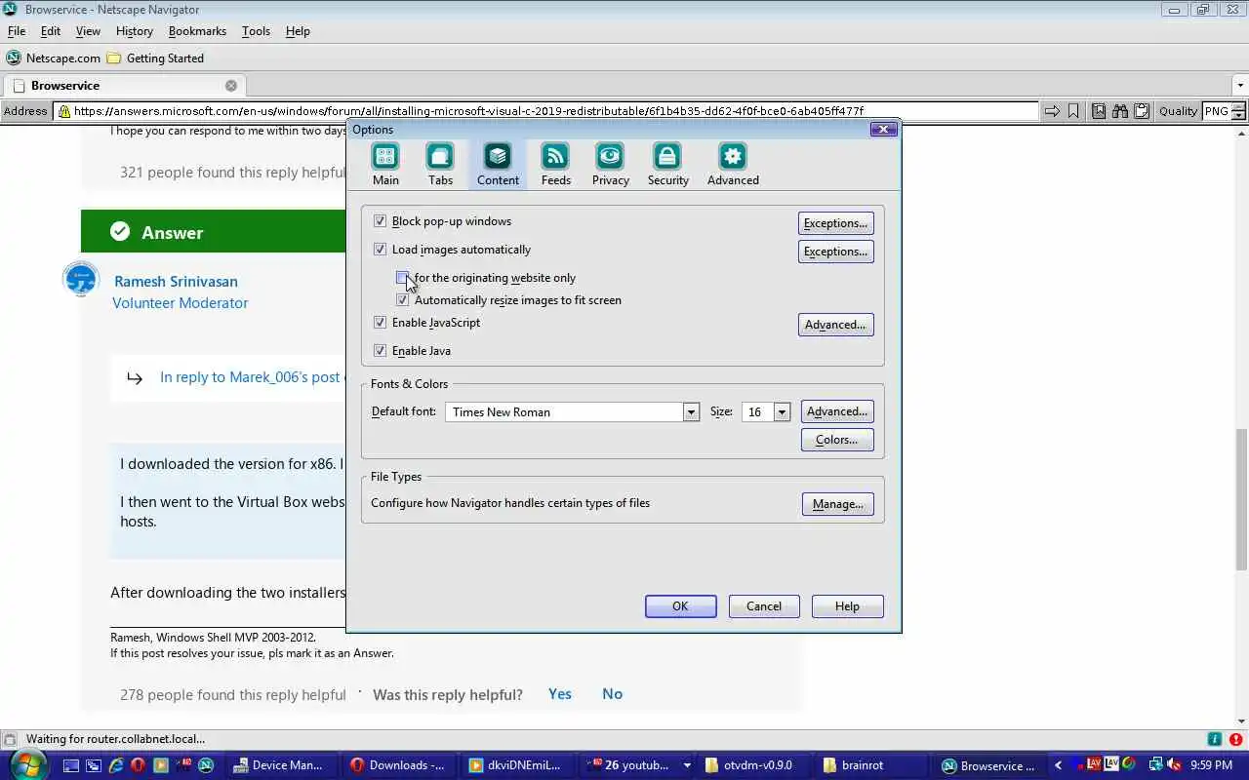Confirm options with OK button

click(x=680, y=606)
